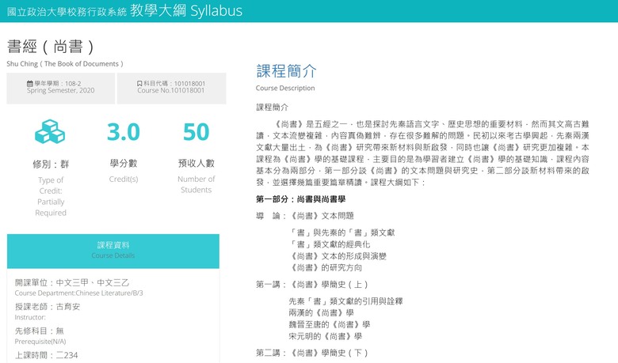This screenshot has height=363, width=618.
Task: Click the Type of Credit: Partially Required text
Action: [x=51, y=196]
